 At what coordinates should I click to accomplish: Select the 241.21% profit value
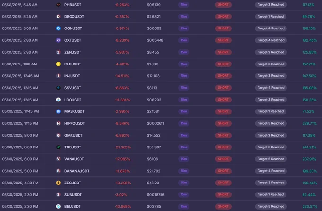pos(309,147)
